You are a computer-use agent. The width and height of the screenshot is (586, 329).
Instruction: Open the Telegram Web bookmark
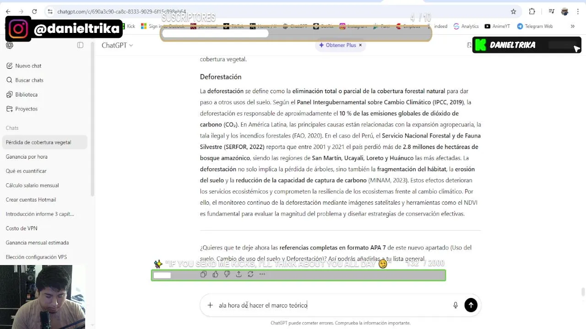click(x=535, y=27)
